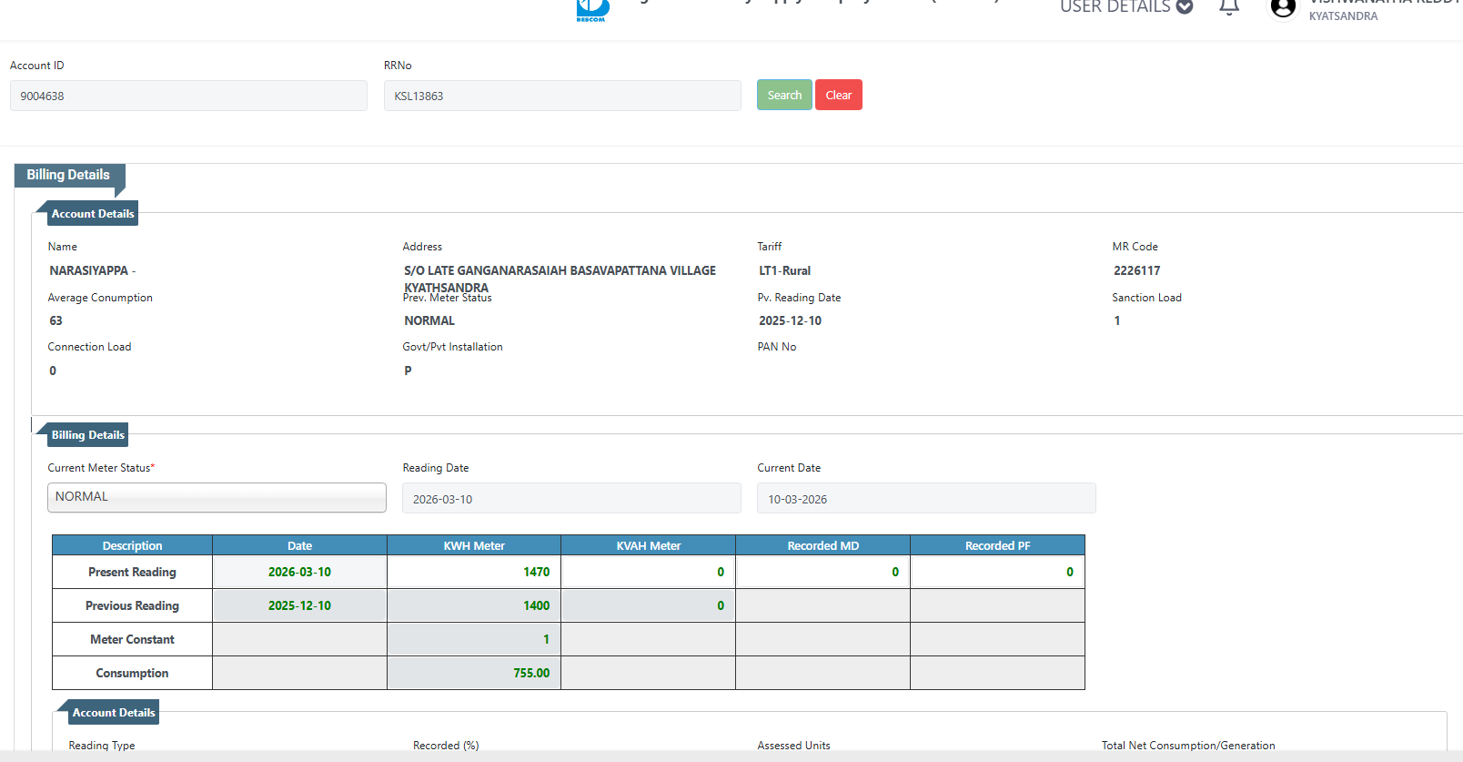This screenshot has width=1463, height=762.
Task: Select the Present Reading Recorded MD cell
Action: point(822,572)
